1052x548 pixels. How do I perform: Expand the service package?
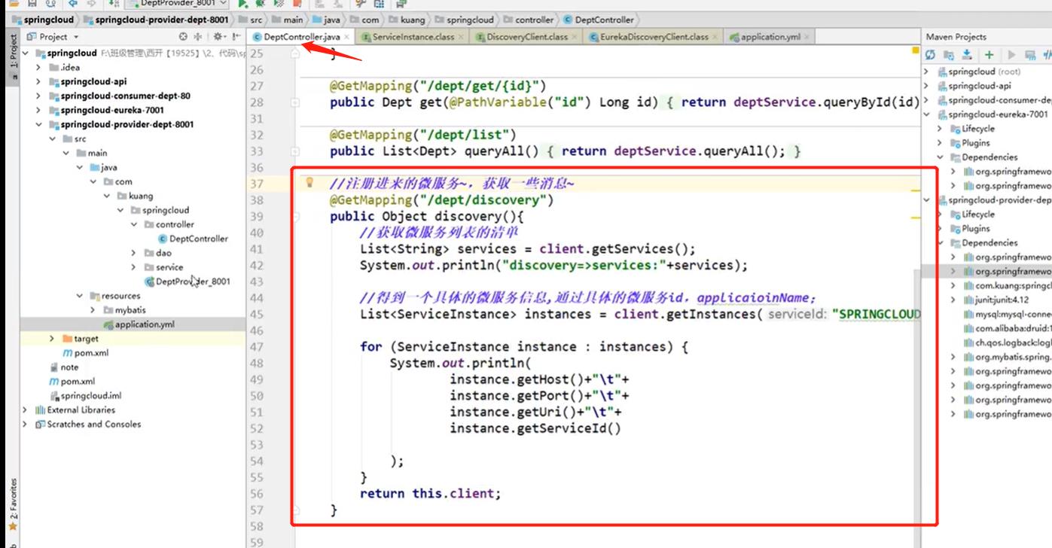[133, 267]
